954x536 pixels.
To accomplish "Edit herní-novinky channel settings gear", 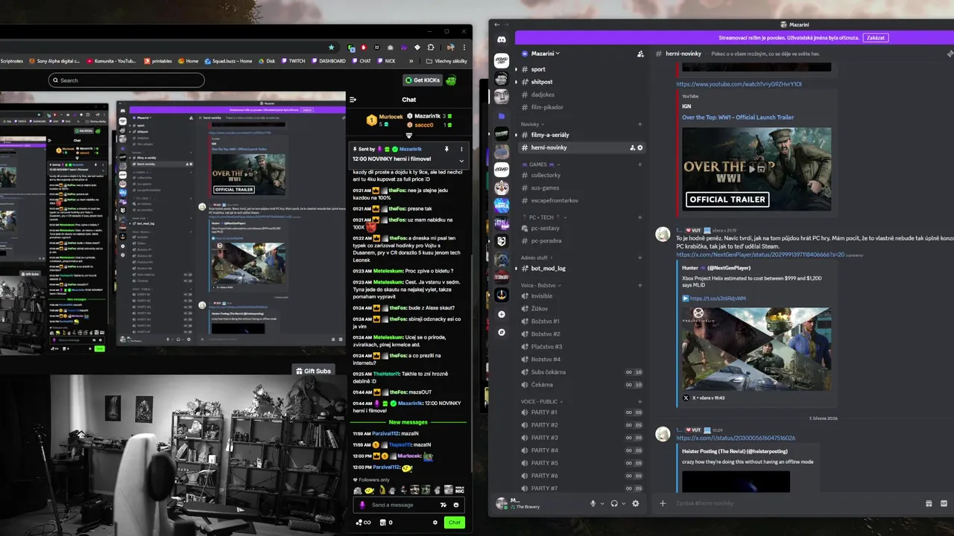I will coord(639,147).
